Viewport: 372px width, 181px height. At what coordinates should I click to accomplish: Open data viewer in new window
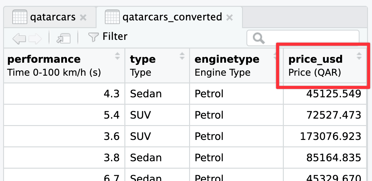tap(63, 38)
